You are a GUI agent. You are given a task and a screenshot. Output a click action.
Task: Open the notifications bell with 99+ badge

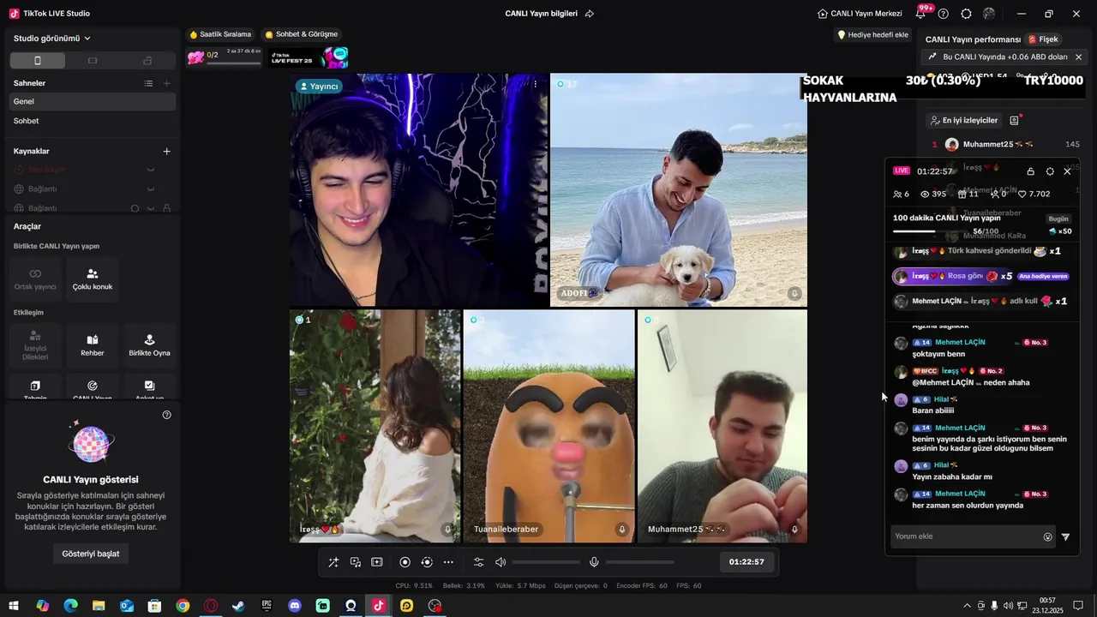tap(922, 13)
